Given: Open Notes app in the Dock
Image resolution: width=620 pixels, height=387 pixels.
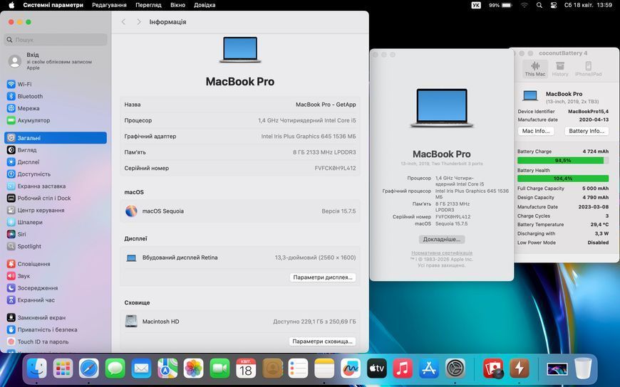Looking at the screenshot, I should point(324,369).
